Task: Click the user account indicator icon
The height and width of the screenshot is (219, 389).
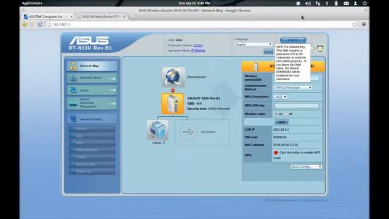Action: click(355, 3)
